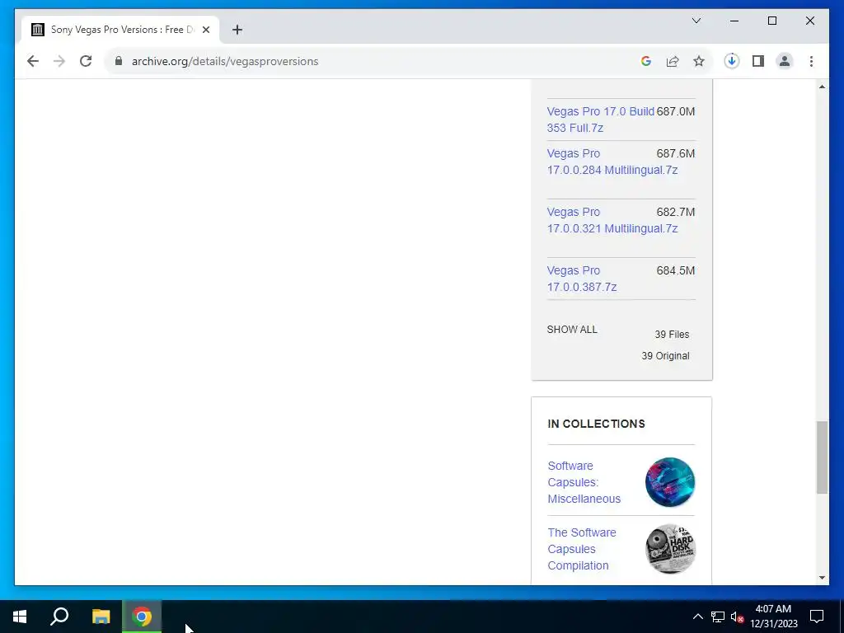Image resolution: width=844 pixels, height=633 pixels.
Task: Open File Explorer from taskbar
Action: coord(101,617)
